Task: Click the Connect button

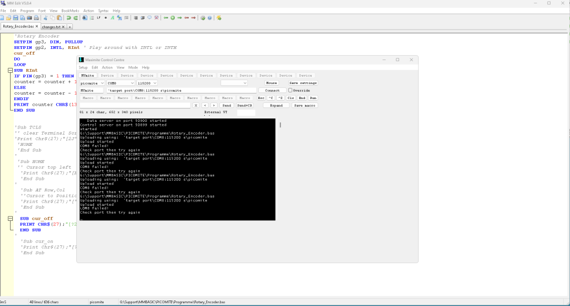Action: (x=272, y=90)
